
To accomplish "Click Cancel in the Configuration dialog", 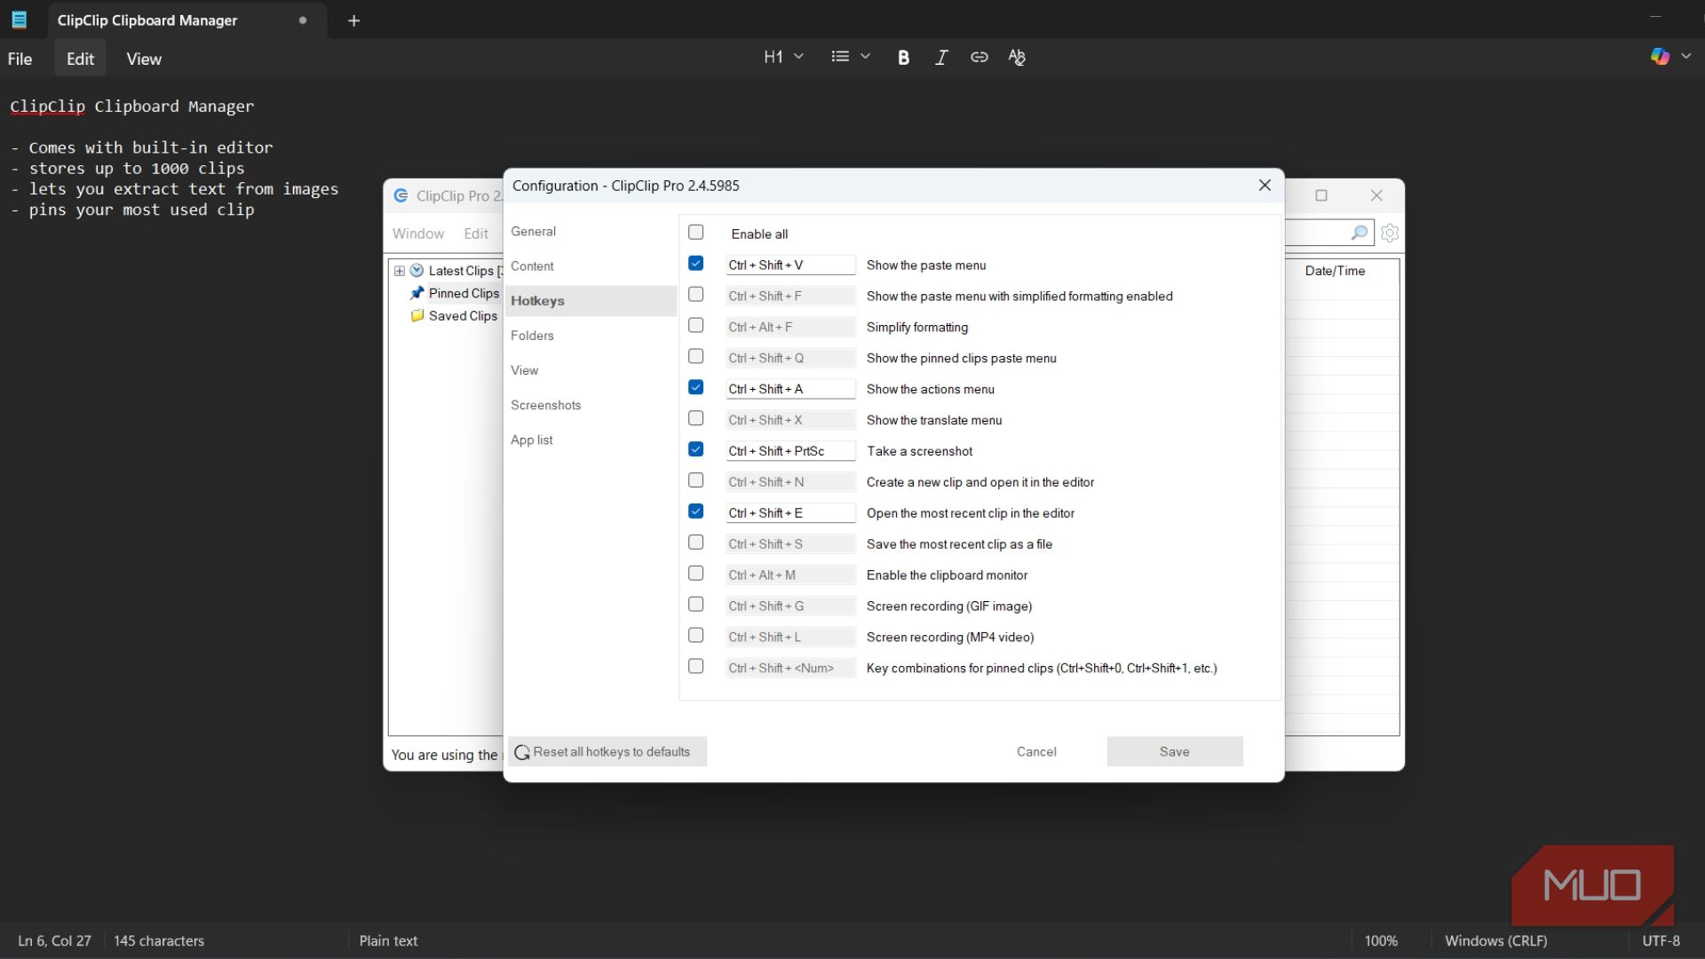I will [x=1036, y=751].
